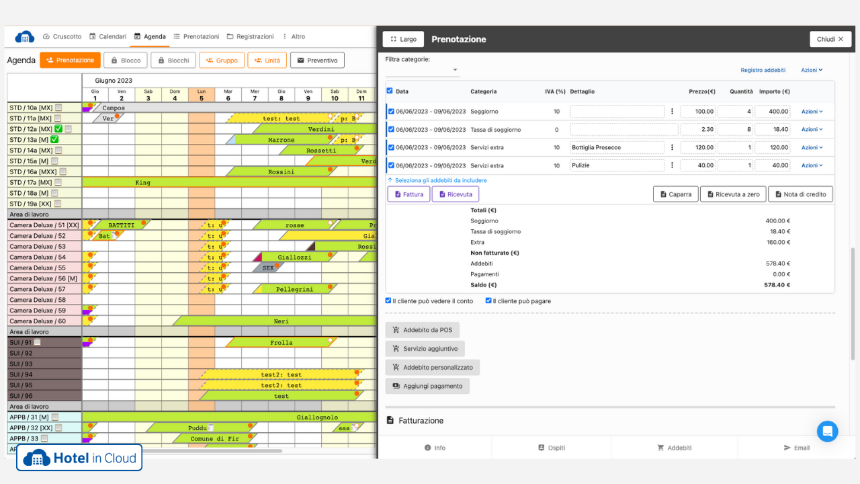860x484 pixels.
Task: Toggle 'Il cliente può pagare' checkbox
Action: click(x=488, y=300)
